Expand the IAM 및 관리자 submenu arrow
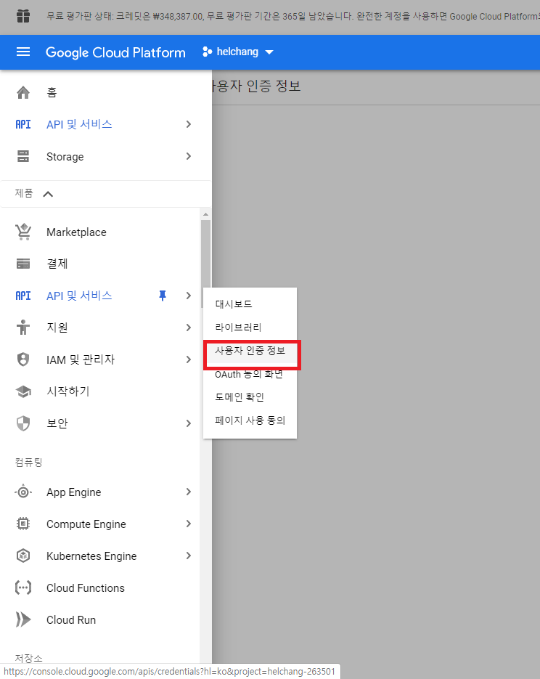 [188, 359]
